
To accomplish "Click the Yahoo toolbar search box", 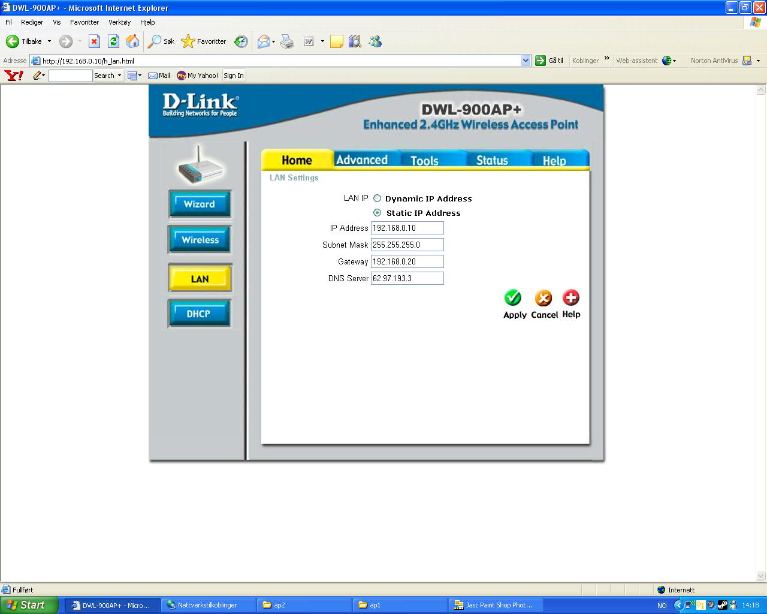I will 70,76.
